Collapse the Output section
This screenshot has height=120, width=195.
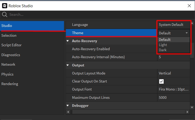point(68,65)
